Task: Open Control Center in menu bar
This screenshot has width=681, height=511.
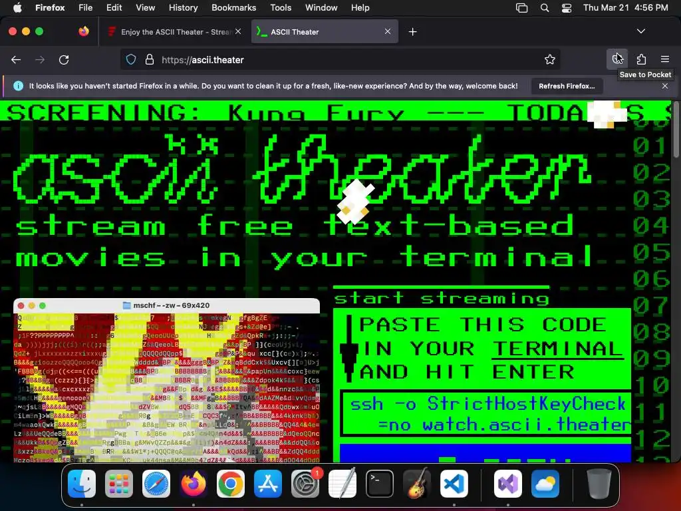Action: 567,8
